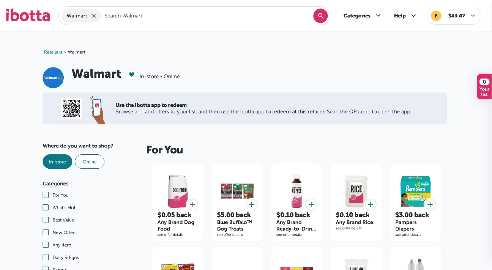This screenshot has height=270, width=492.
Task: Go to the ibotta home logo
Action: 28,16
